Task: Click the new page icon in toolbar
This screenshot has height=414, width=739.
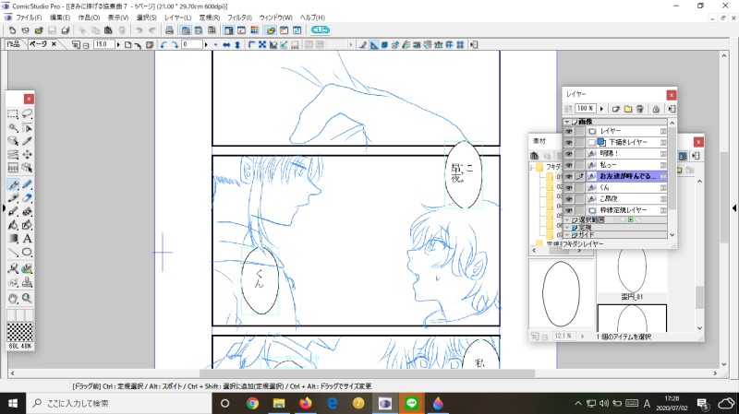Action: coord(12,30)
